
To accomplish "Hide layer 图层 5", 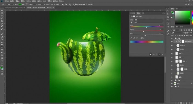I will (172, 65).
